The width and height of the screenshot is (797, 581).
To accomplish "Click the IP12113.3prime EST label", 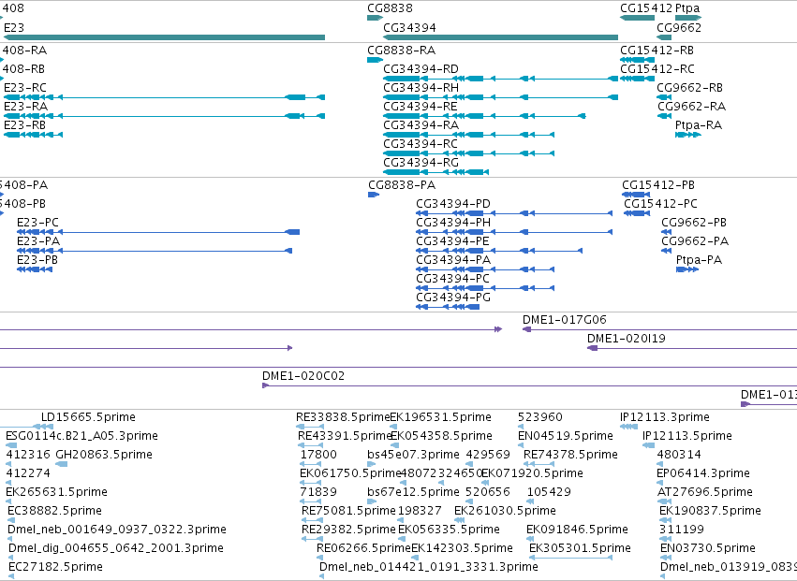I will click(x=665, y=417).
